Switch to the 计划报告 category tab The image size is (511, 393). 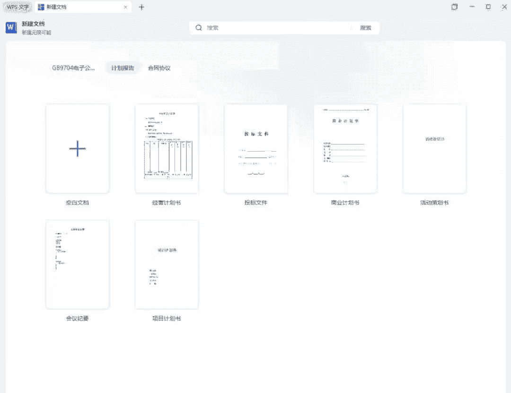[123, 68]
